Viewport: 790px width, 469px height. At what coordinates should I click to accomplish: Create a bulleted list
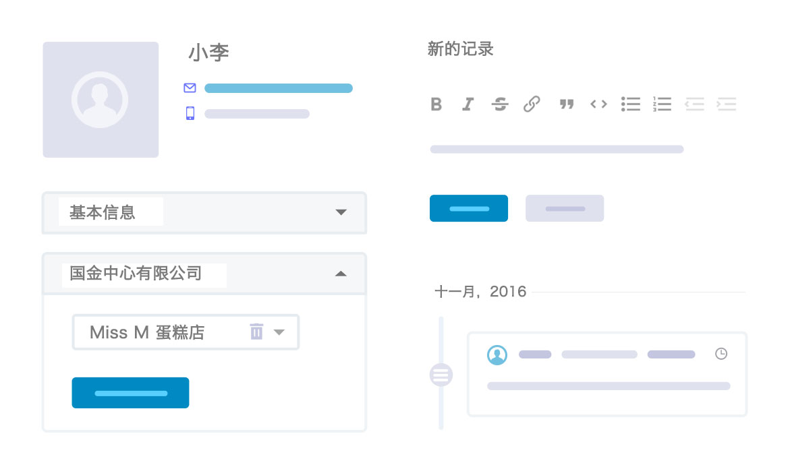coord(630,104)
